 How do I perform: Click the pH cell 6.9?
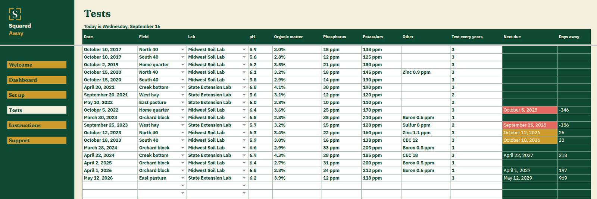[260, 155]
